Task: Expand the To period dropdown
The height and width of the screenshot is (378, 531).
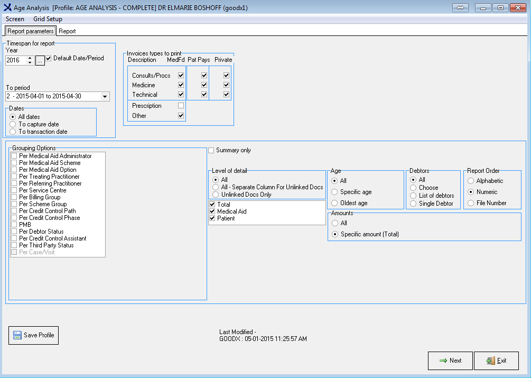Action: pyautogui.click(x=105, y=97)
